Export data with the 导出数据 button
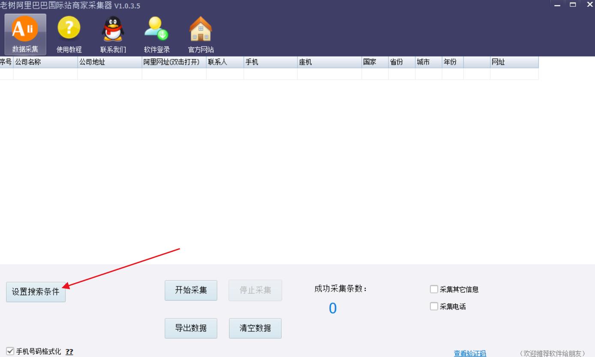The width and height of the screenshot is (595, 357). (x=191, y=328)
